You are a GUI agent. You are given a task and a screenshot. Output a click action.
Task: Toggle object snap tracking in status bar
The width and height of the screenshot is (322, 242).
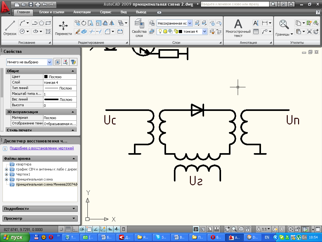point(96,229)
